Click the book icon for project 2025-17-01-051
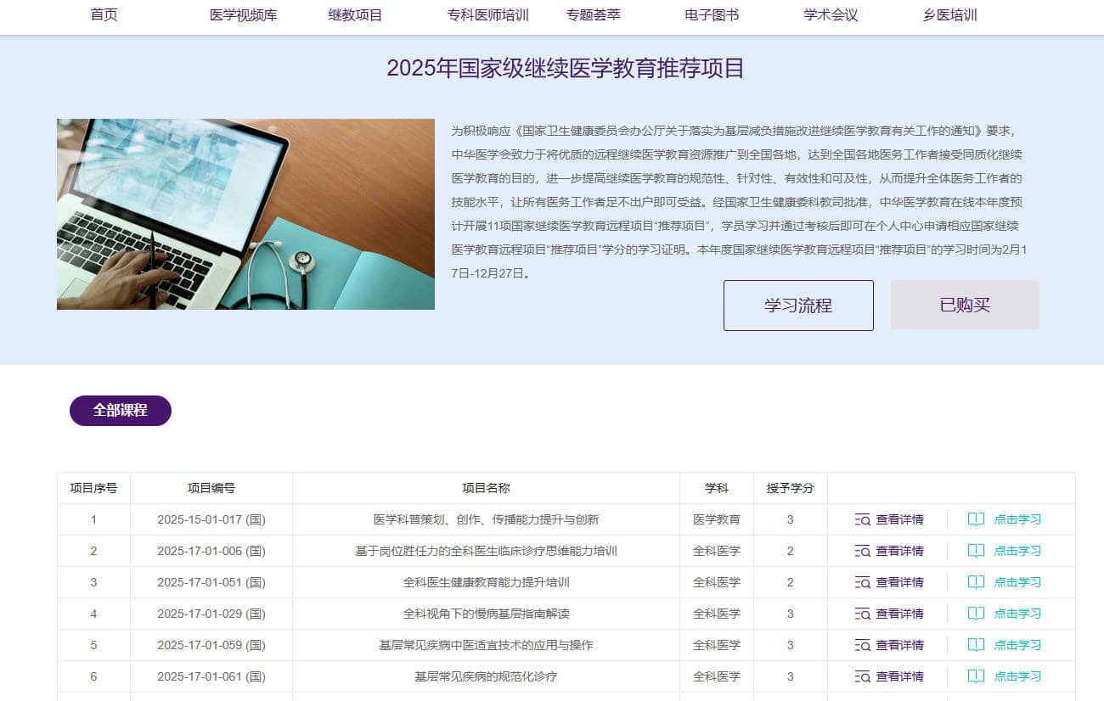Image resolution: width=1104 pixels, height=701 pixels. pyautogui.click(x=977, y=582)
